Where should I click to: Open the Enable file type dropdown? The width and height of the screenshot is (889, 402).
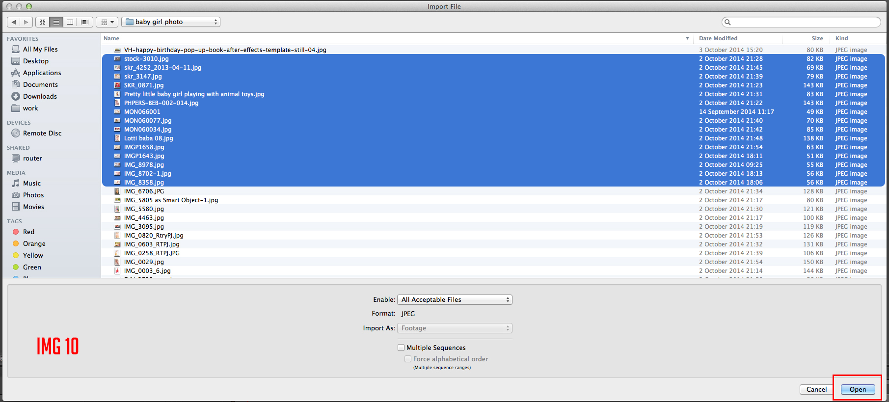click(455, 299)
